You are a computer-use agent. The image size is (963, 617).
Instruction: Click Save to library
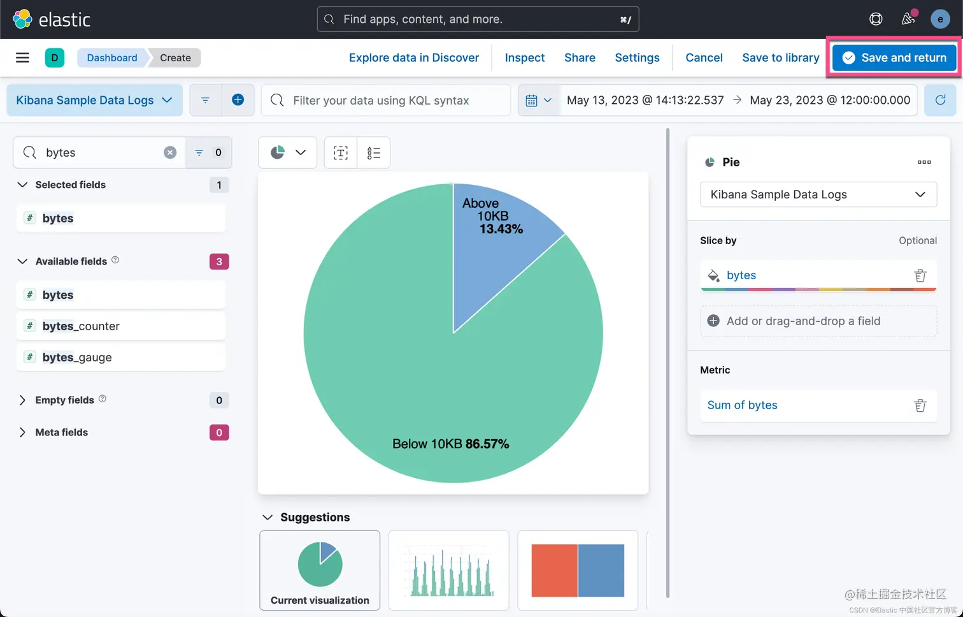pos(781,57)
